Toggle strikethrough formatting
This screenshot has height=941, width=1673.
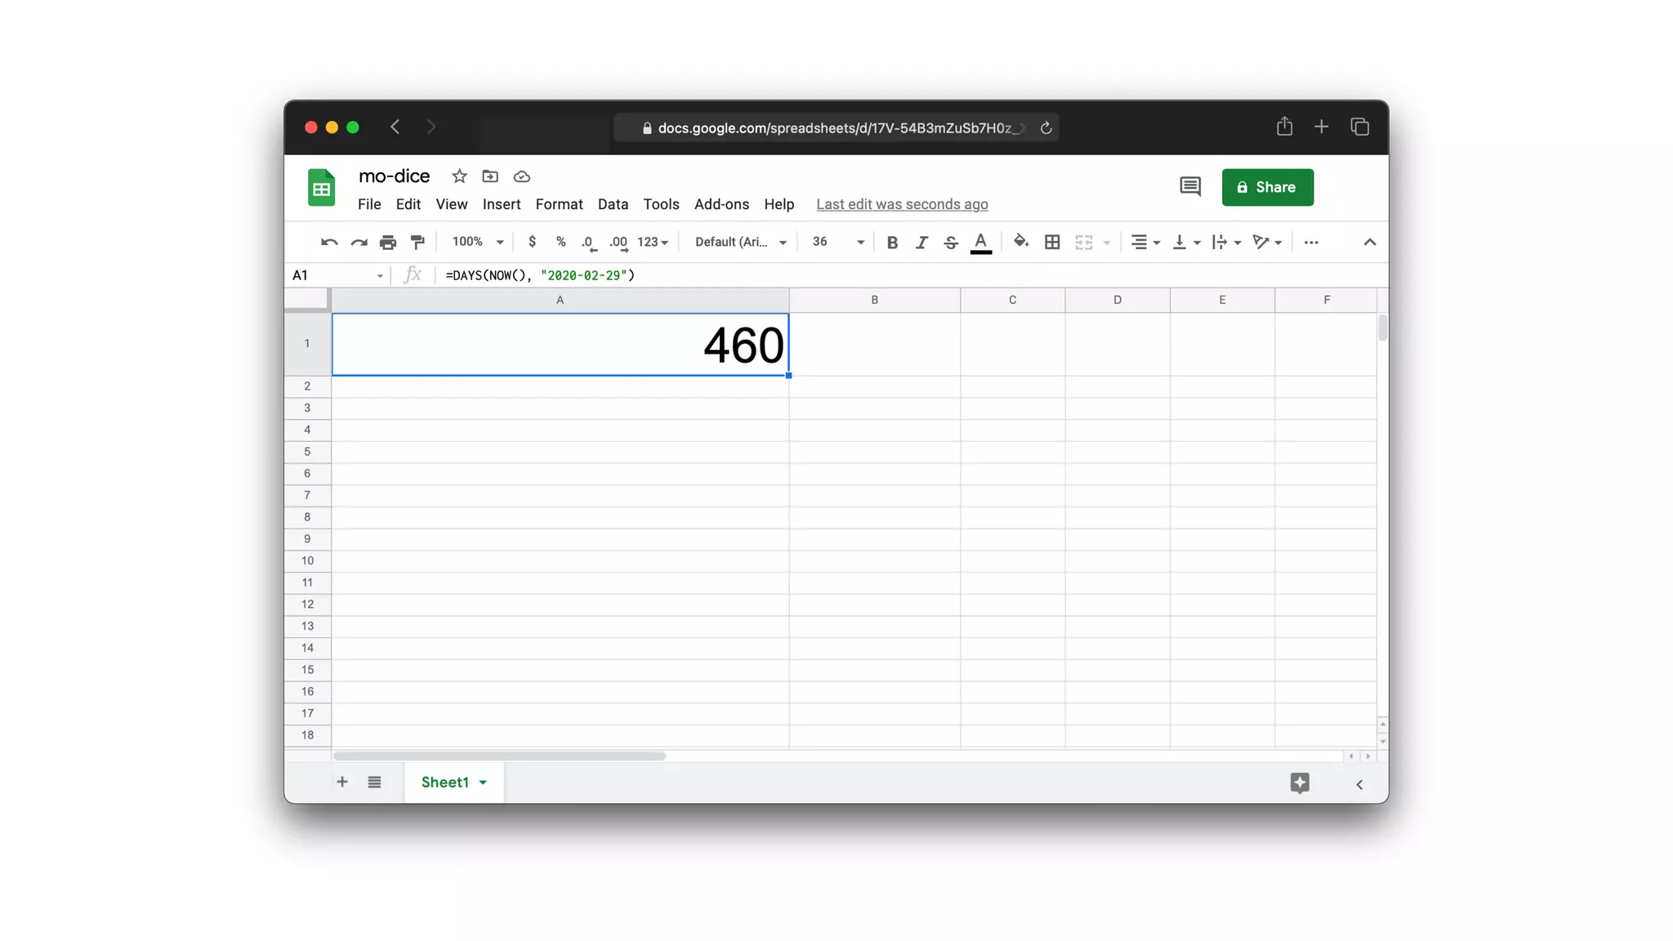[x=951, y=242]
